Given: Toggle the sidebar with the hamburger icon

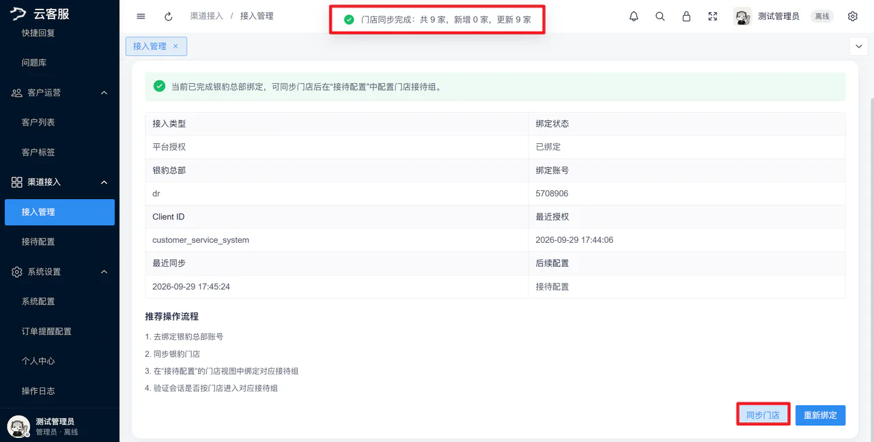Looking at the screenshot, I should tap(141, 16).
